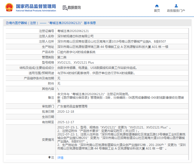Click 无 in 附件 row
Screen dimensions: 194x164
tap(59, 84)
